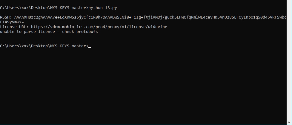Click the 'PSSH:' label

[6, 17]
